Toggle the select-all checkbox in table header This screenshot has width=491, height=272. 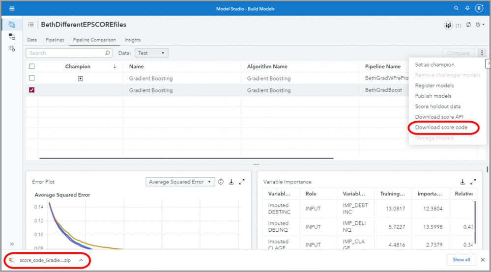(31, 66)
